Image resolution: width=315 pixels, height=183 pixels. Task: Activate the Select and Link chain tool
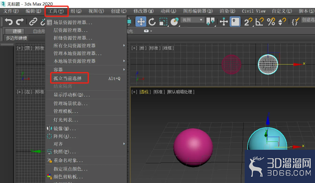click(33, 22)
